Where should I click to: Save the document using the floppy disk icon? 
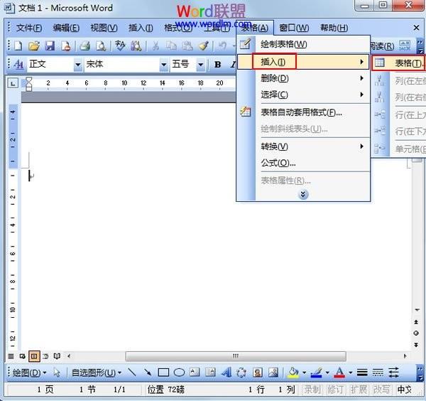coord(50,46)
